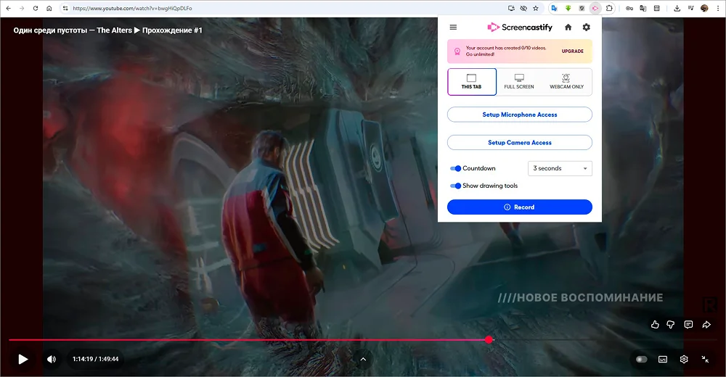This screenshot has width=726, height=377.
Task: View site information icon beside URL
Action: 65,8
